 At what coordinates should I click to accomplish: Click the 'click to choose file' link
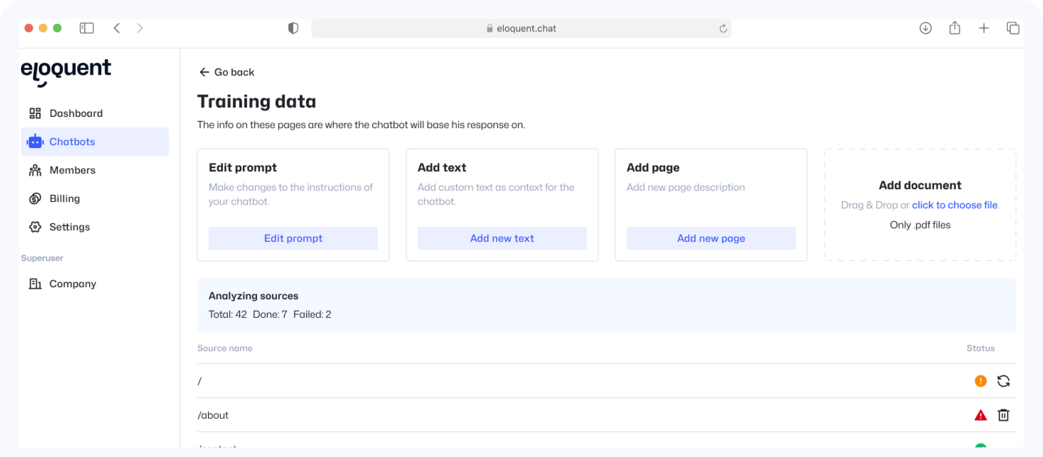pyautogui.click(x=955, y=205)
